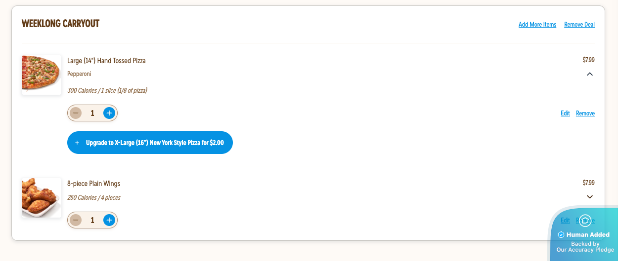The image size is (618, 261).
Task: Decrease wings quantity with minus icon
Action: pyautogui.click(x=76, y=220)
